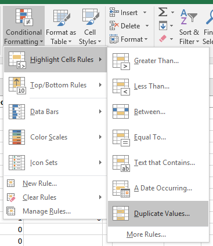Open the Format as Table label dropdown
Viewport: 213px width, 246px height.
(61, 37)
